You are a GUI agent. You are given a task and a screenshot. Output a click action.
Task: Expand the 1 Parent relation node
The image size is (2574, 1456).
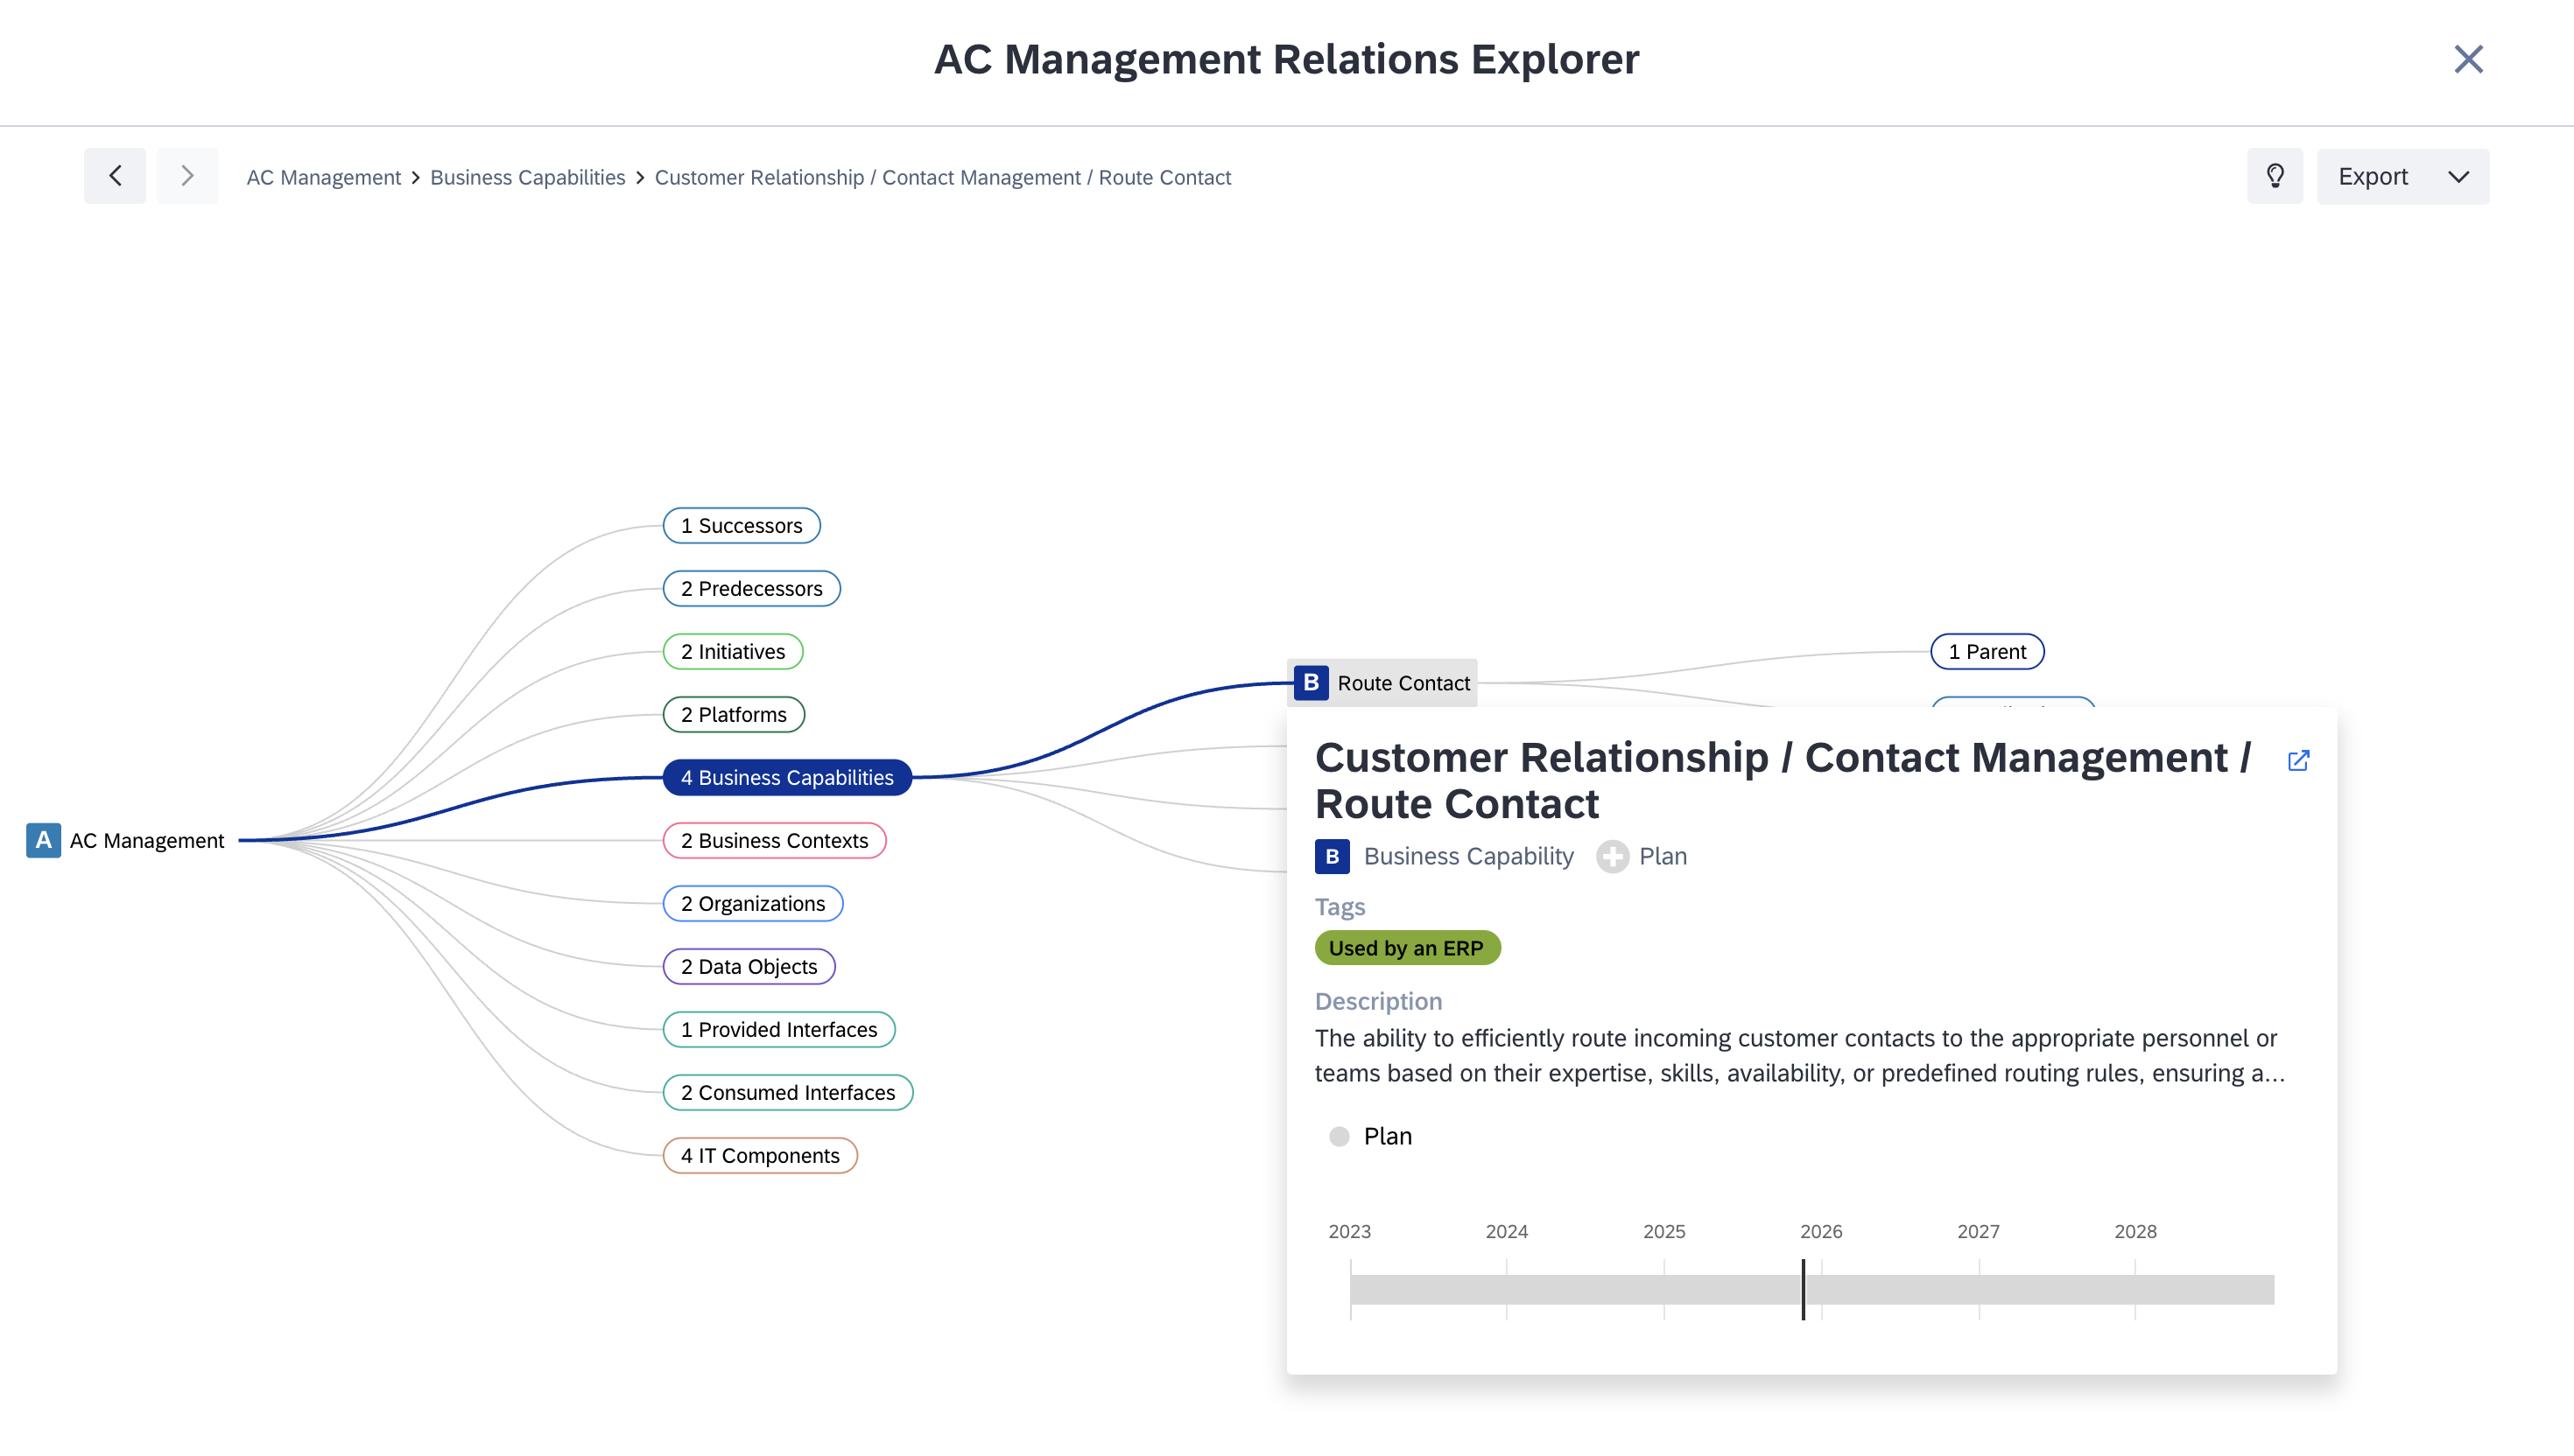pos(1986,651)
